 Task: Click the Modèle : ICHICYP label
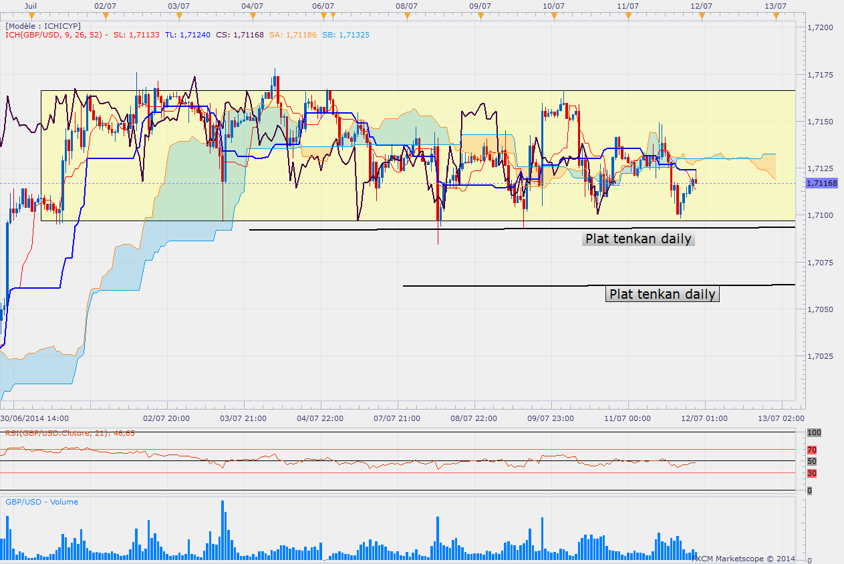tap(43, 25)
